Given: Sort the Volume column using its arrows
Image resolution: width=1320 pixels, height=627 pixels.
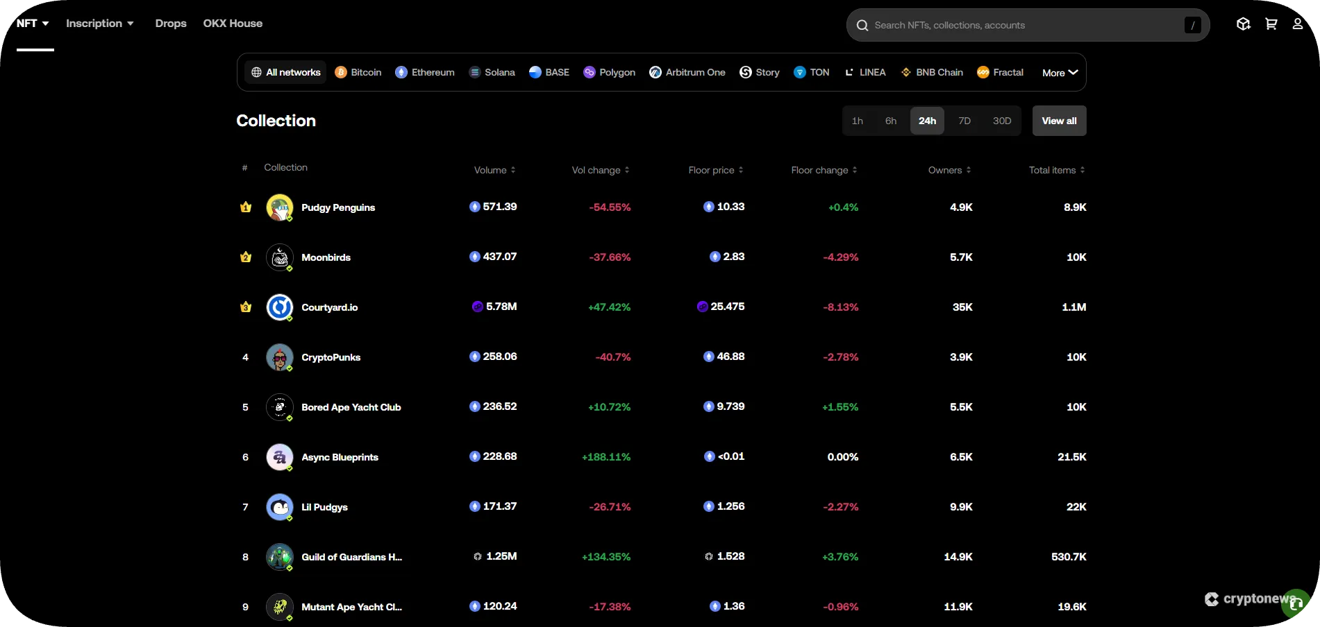Looking at the screenshot, I should [514, 169].
